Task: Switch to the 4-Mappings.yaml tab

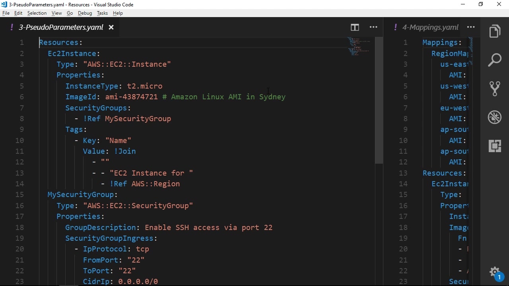Action: [x=430, y=27]
